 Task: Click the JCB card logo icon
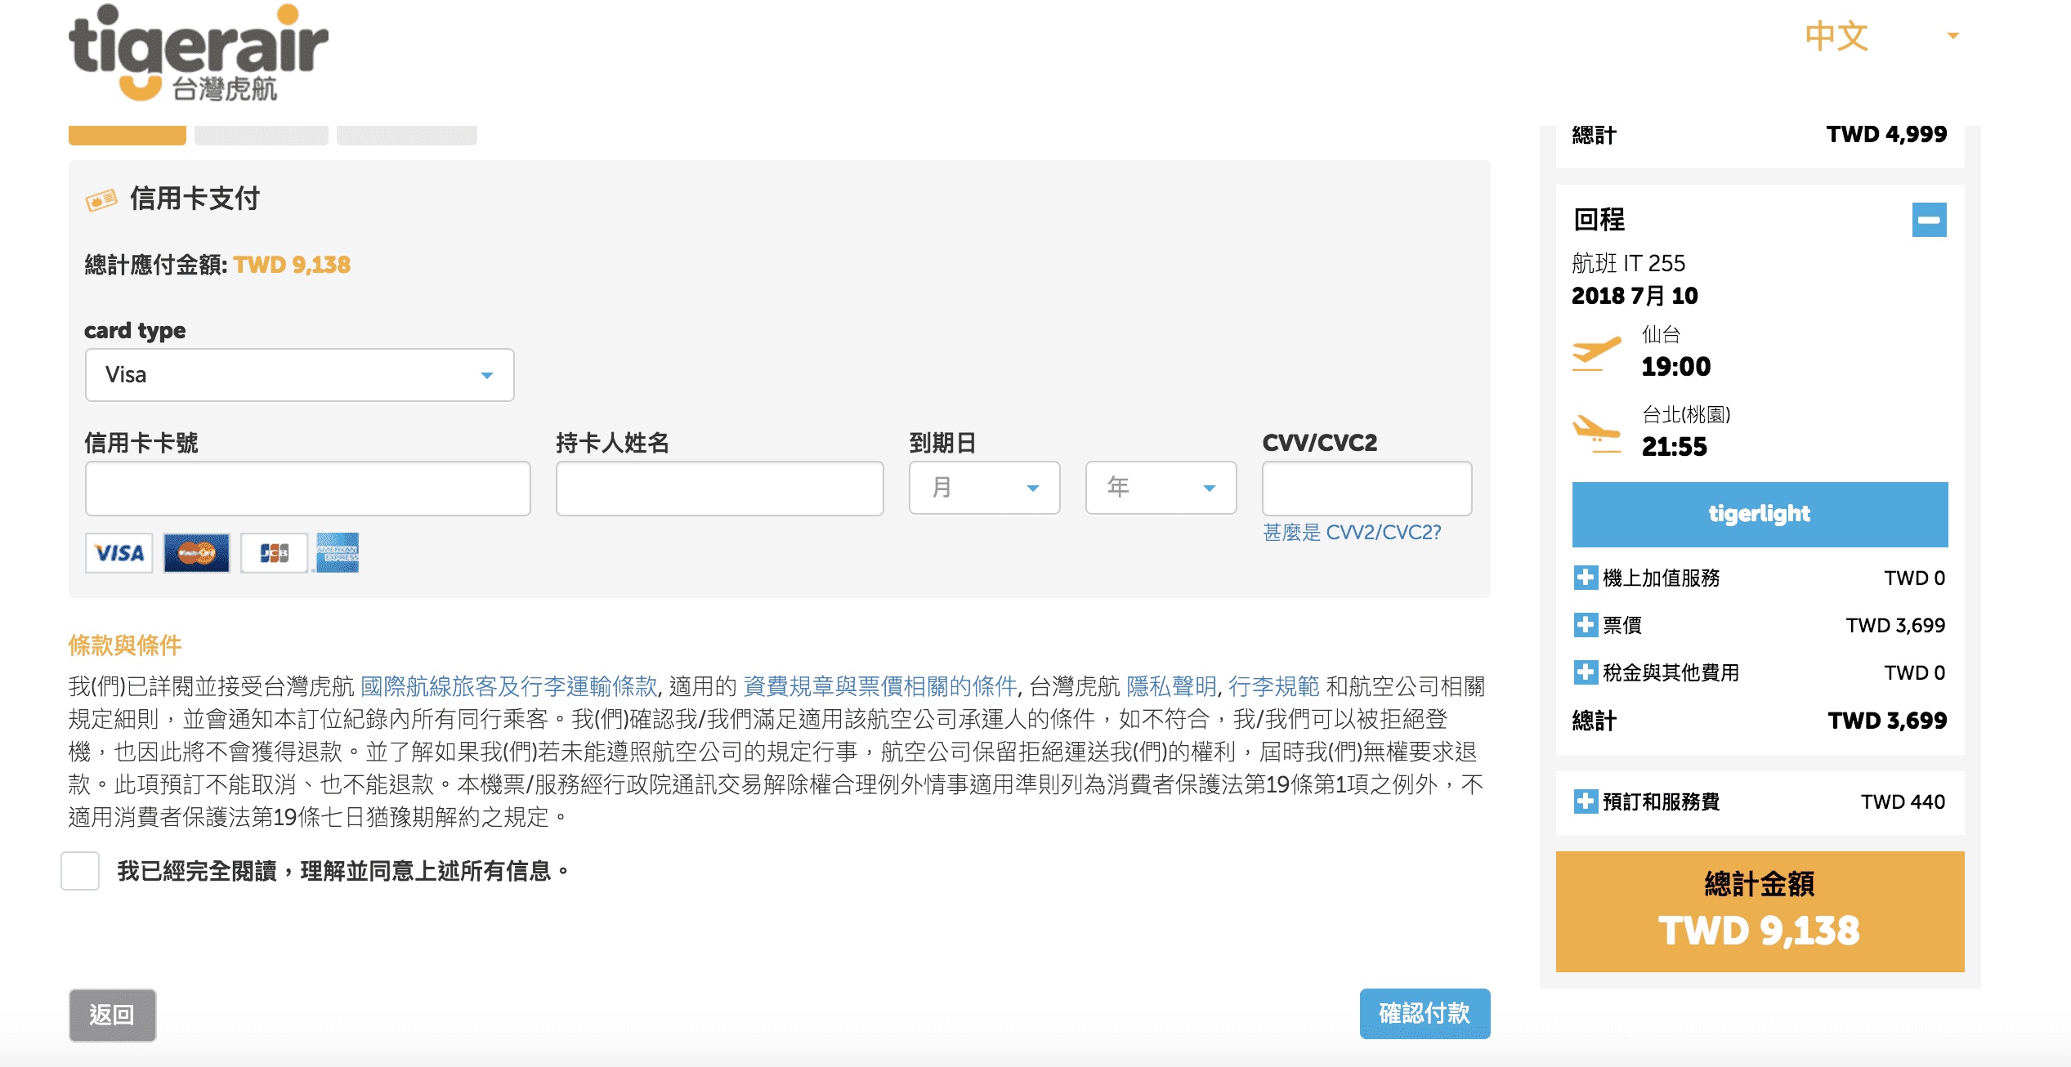[x=274, y=553]
